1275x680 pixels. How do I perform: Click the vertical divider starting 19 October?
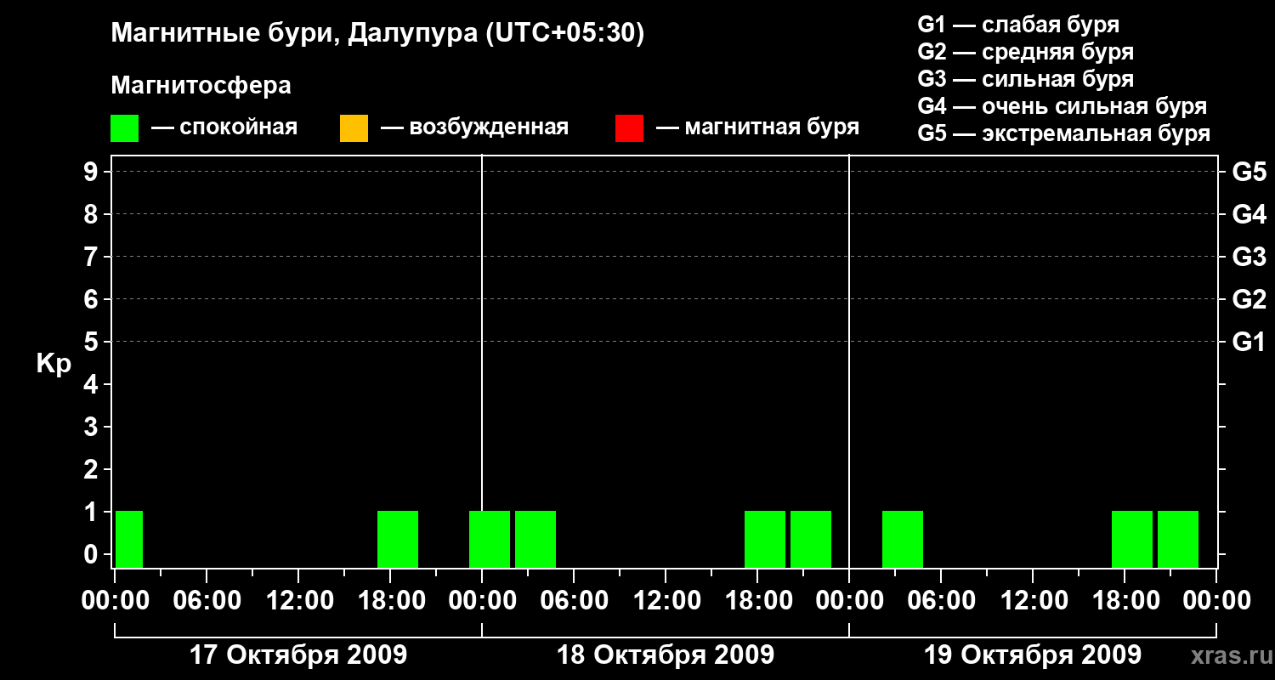click(849, 361)
